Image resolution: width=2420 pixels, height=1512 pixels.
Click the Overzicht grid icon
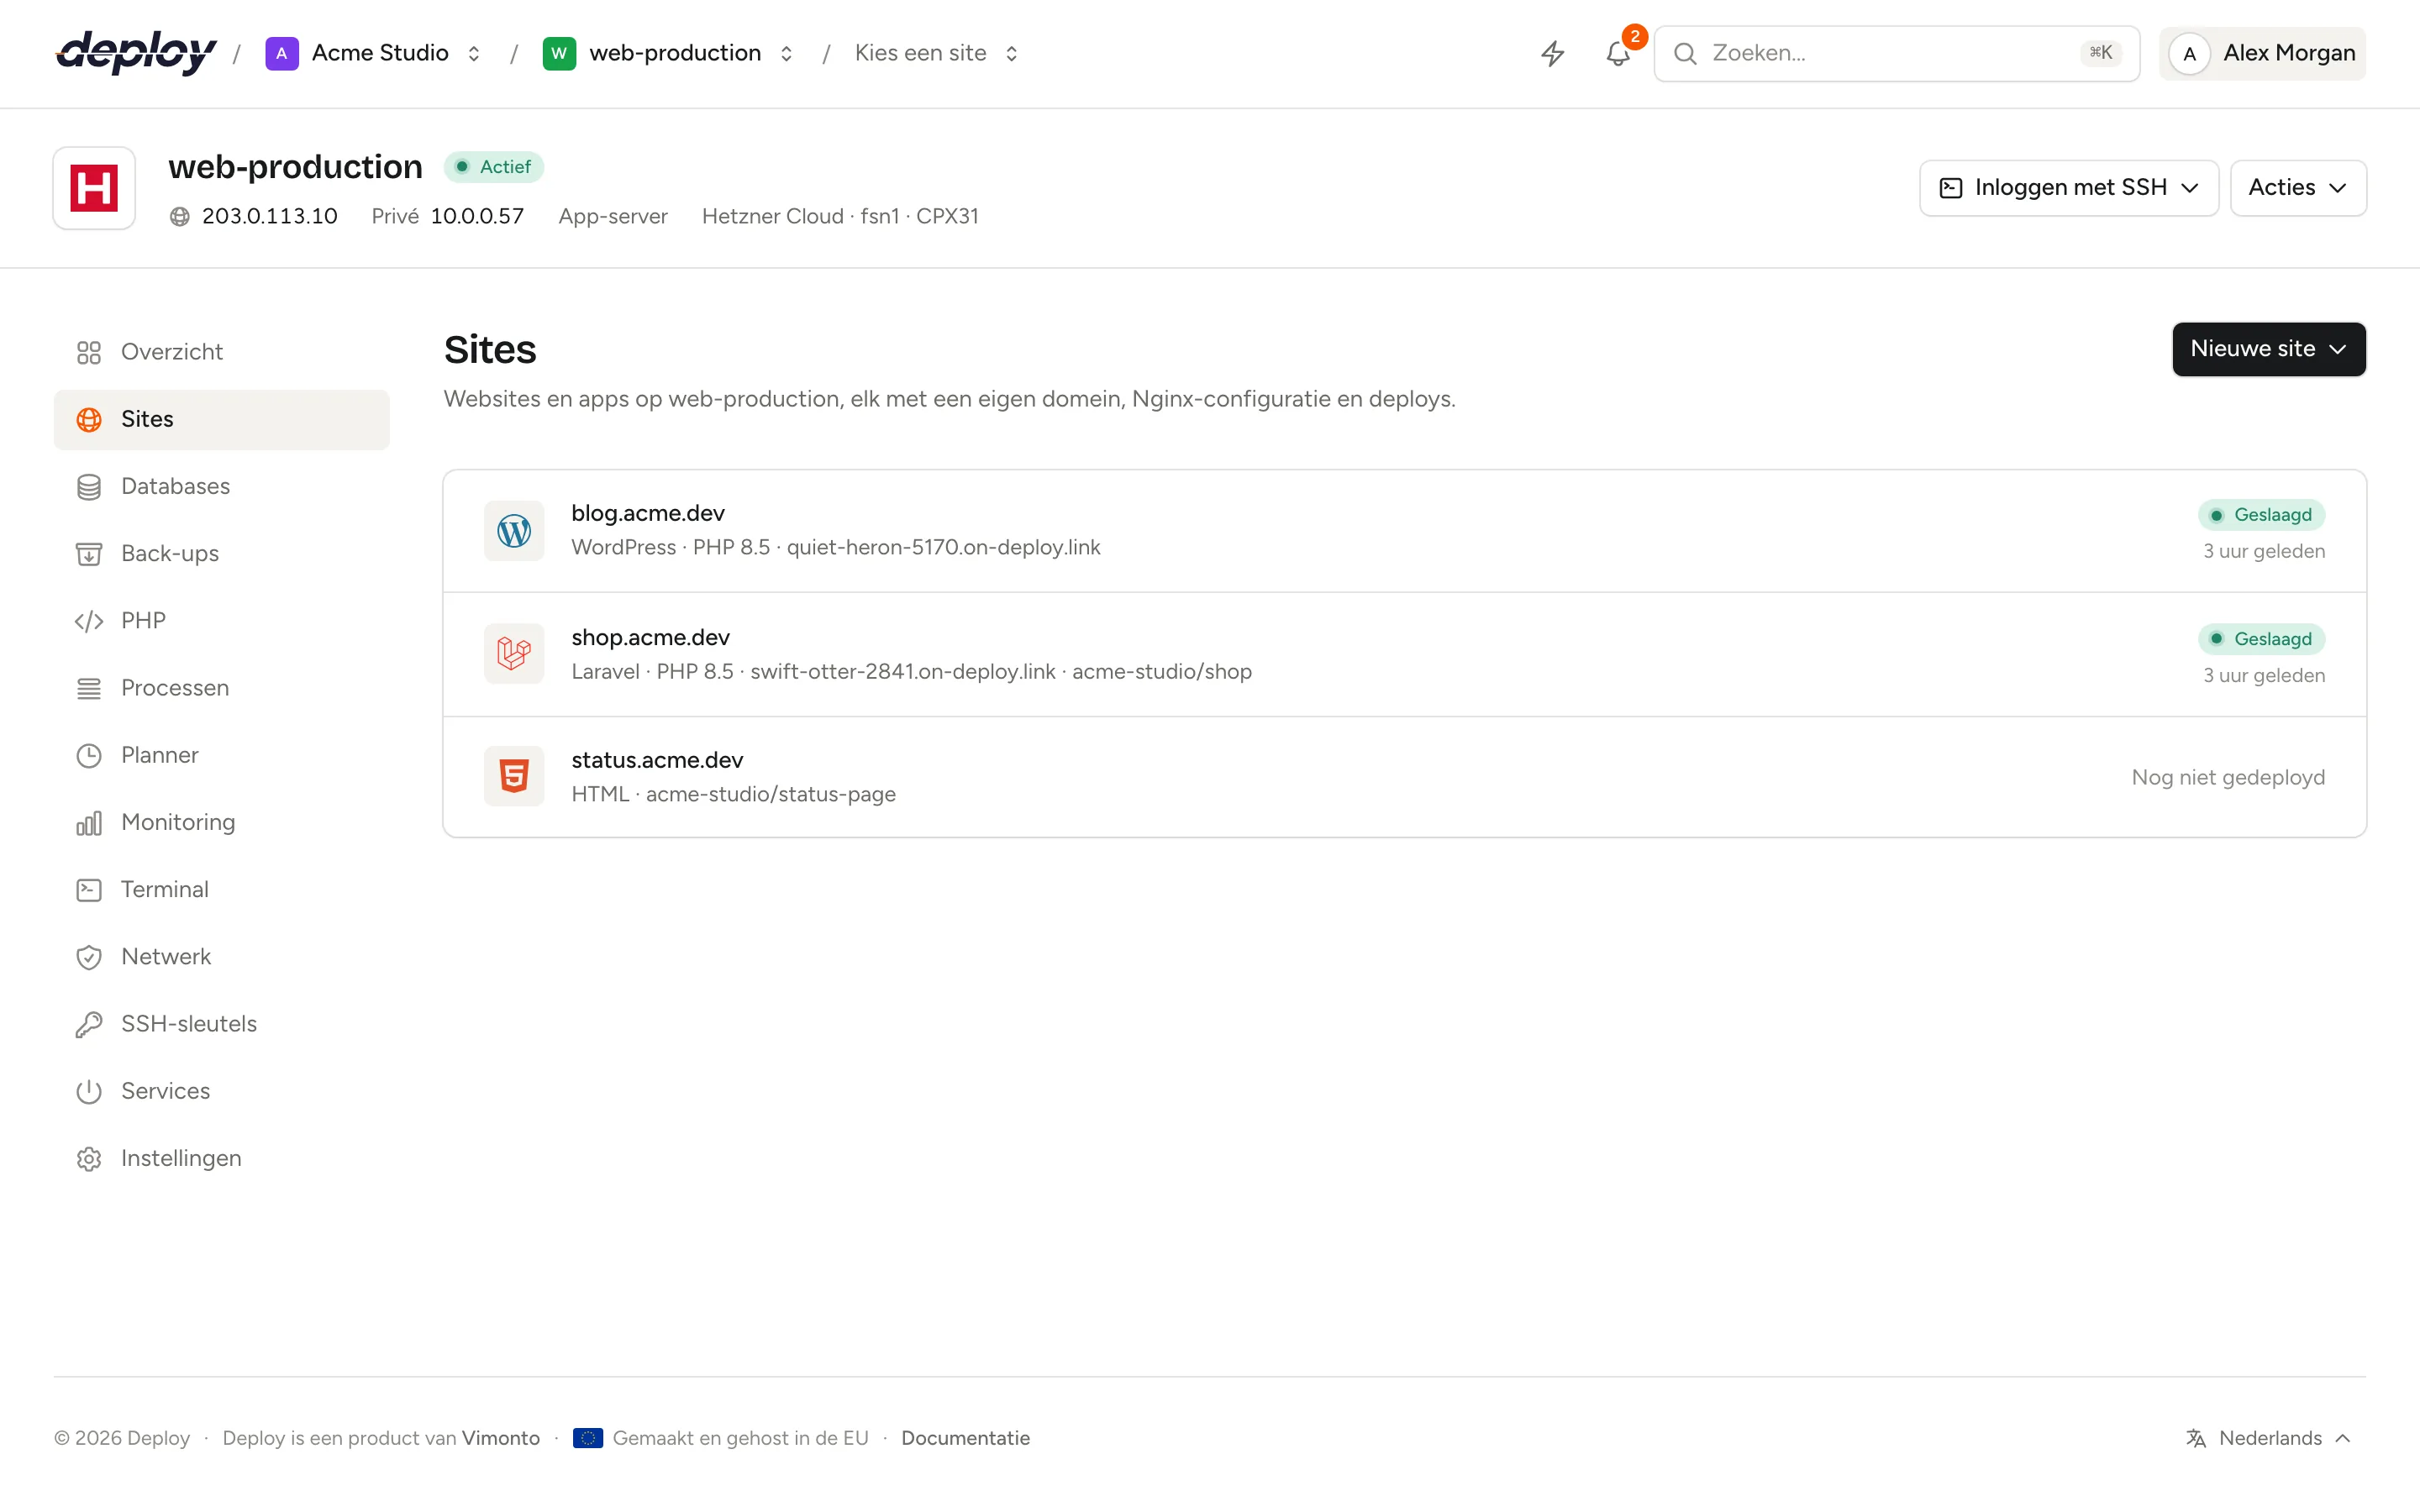click(x=89, y=352)
